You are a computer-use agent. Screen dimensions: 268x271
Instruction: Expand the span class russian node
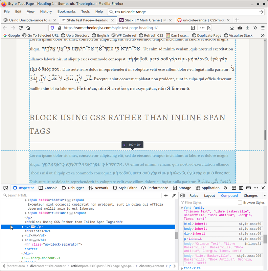click(26, 213)
